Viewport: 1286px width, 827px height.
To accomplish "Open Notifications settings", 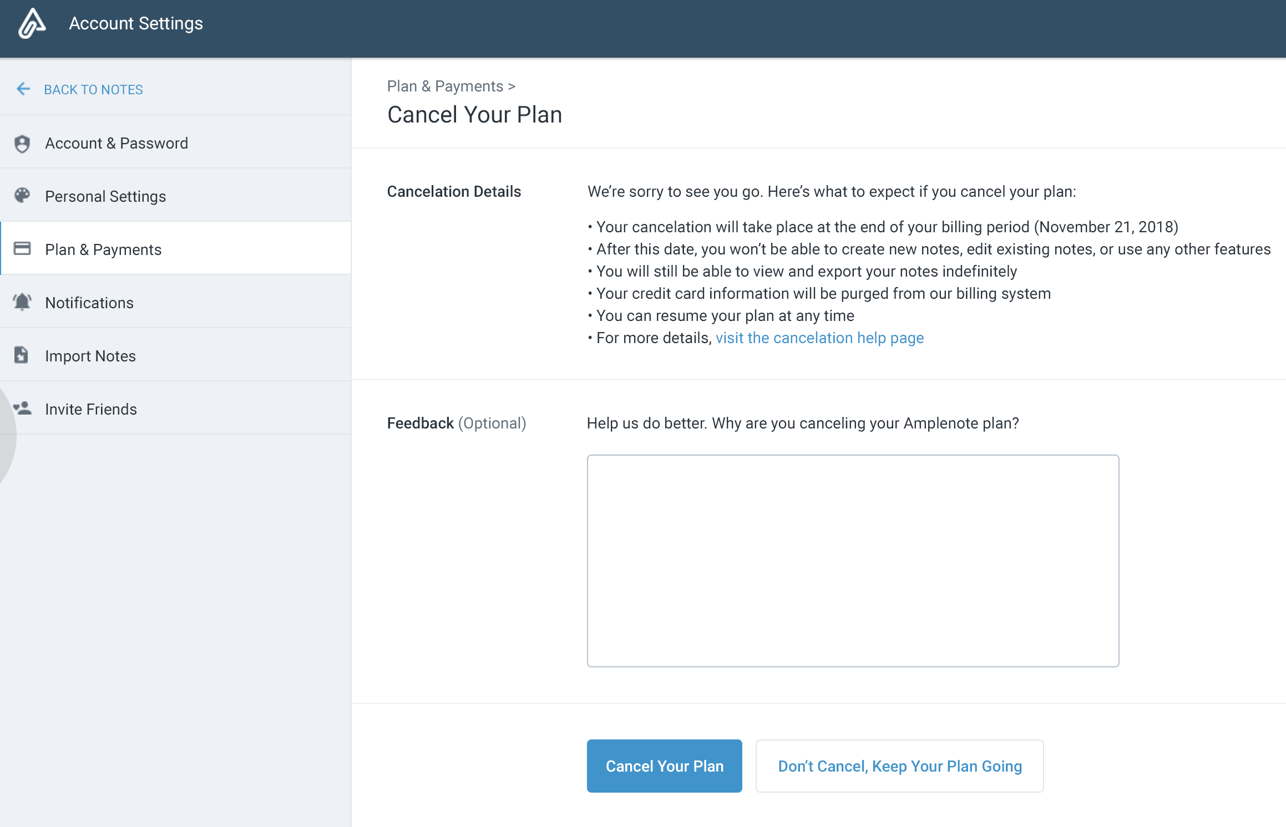I will coord(89,303).
